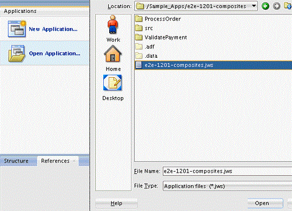292x211 pixels.
Task: Click the Help button
Action: click(116, 203)
